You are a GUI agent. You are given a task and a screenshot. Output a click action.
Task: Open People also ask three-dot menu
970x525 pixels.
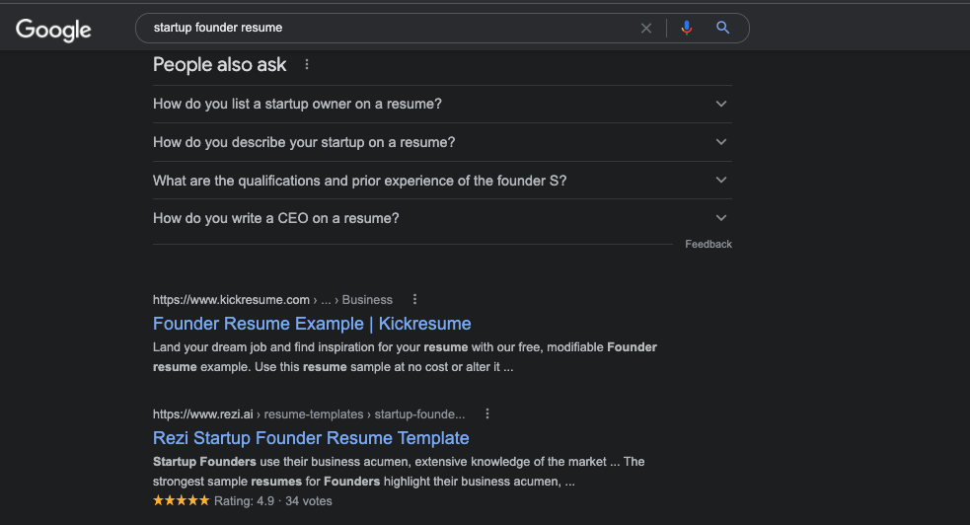pyautogui.click(x=307, y=64)
